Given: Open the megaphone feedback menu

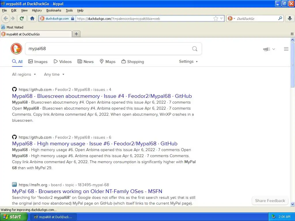Looking at the screenshot, I should pyautogui.click(x=269, y=49).
